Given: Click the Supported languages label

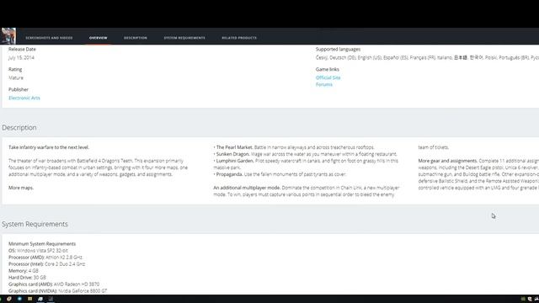Looking at the screenshot, I should 338,49.
